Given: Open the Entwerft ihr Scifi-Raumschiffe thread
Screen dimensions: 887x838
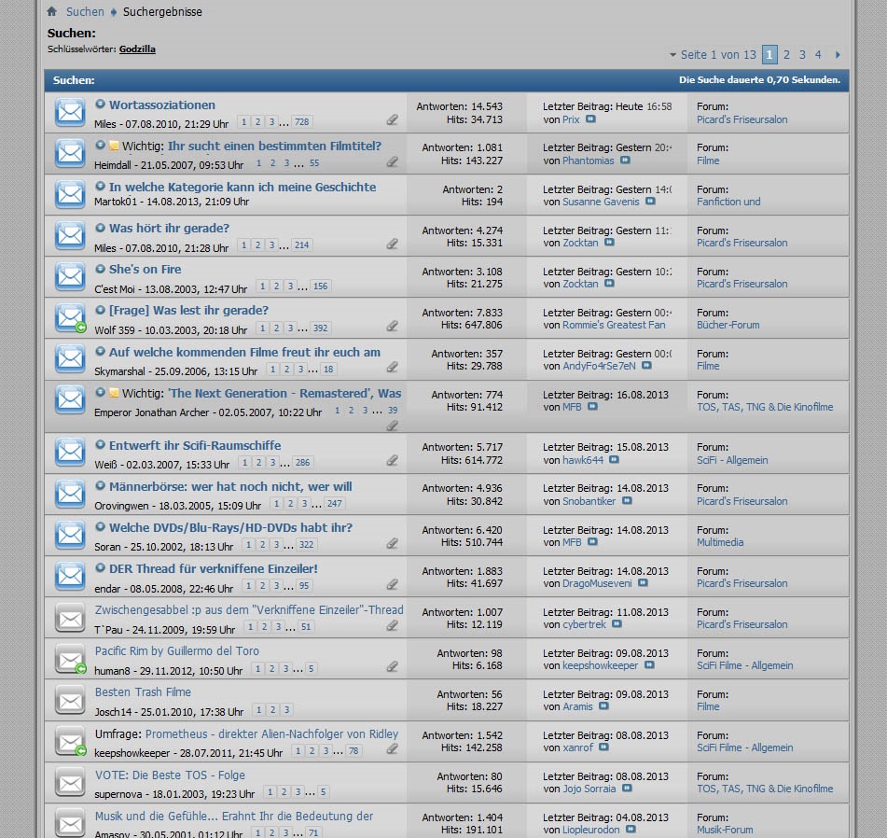Looking at the screenshot, I should (194, 445).
